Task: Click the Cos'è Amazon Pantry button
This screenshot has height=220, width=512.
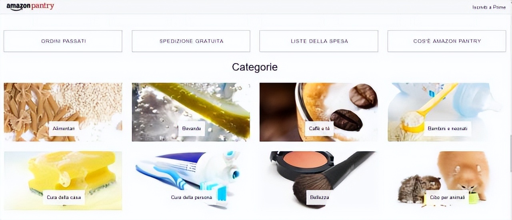Action: pos(447,41)
